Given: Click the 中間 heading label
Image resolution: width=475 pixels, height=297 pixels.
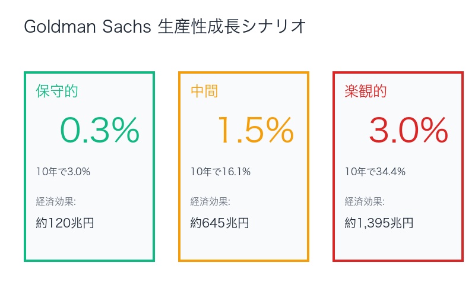Looking at the screenshot, I should click(204, 91).
